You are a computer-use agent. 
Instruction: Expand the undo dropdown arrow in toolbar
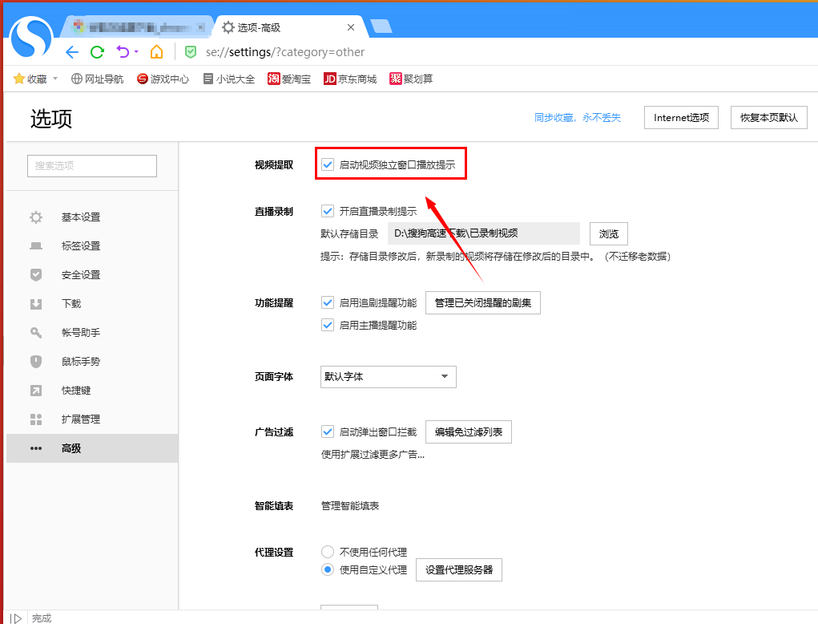click(x=136, y=52)
